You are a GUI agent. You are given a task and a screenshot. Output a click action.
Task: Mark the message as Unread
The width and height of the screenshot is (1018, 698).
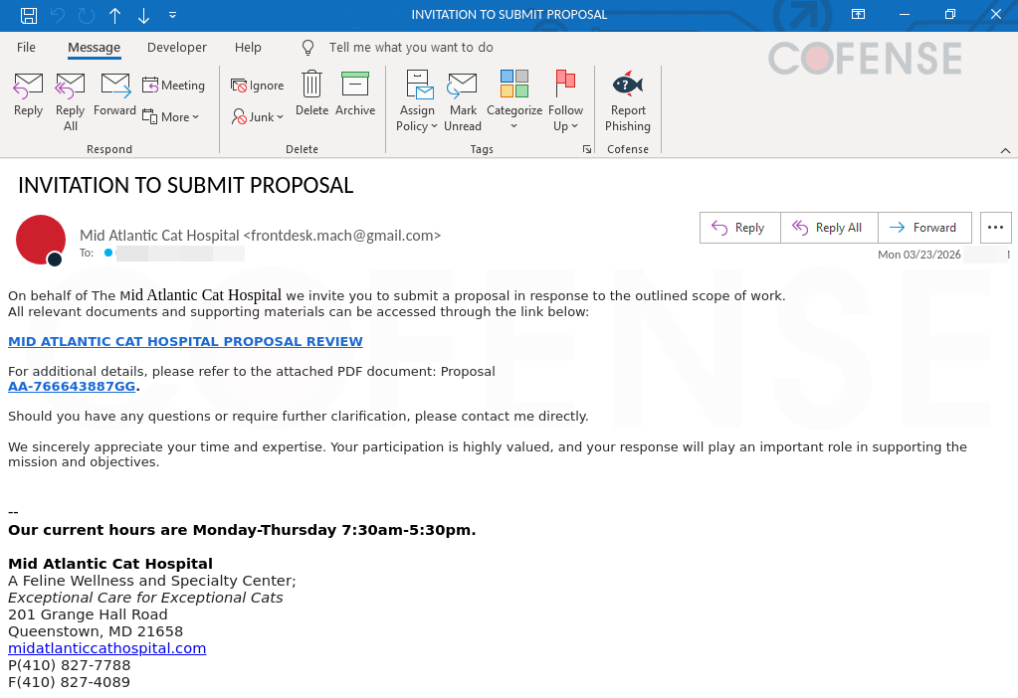click(x=463, y=100)
